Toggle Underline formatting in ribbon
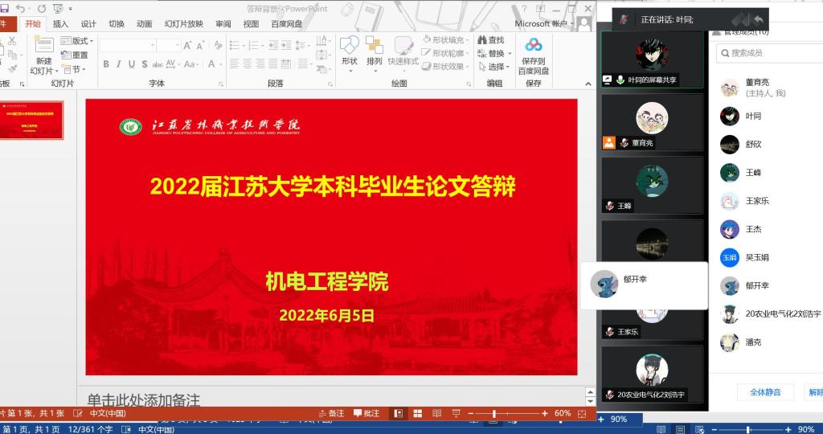 [130, 64]
